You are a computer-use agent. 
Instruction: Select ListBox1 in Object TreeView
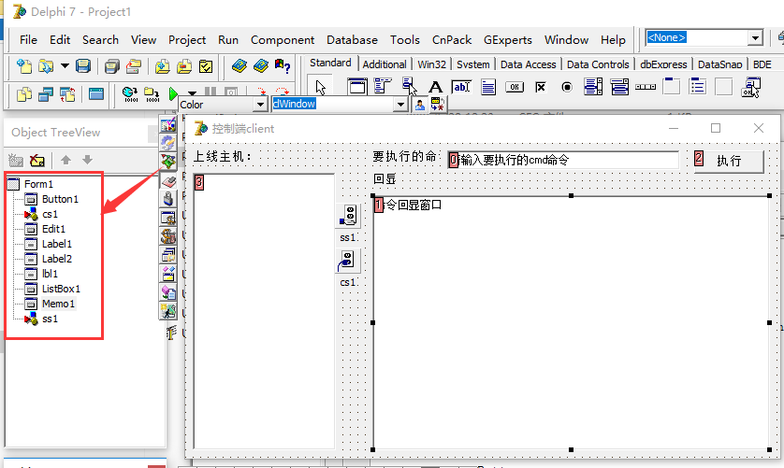click(61, 290)
